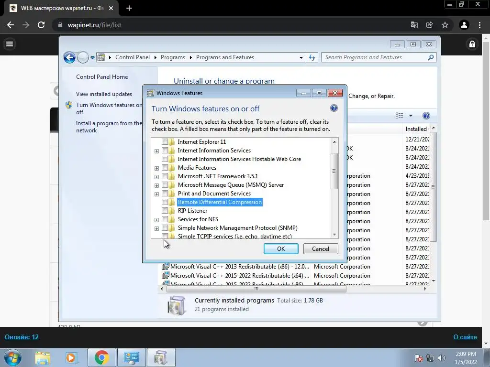Open the Control Panel taskbar button
490x367 pixels.
(131, 357)
